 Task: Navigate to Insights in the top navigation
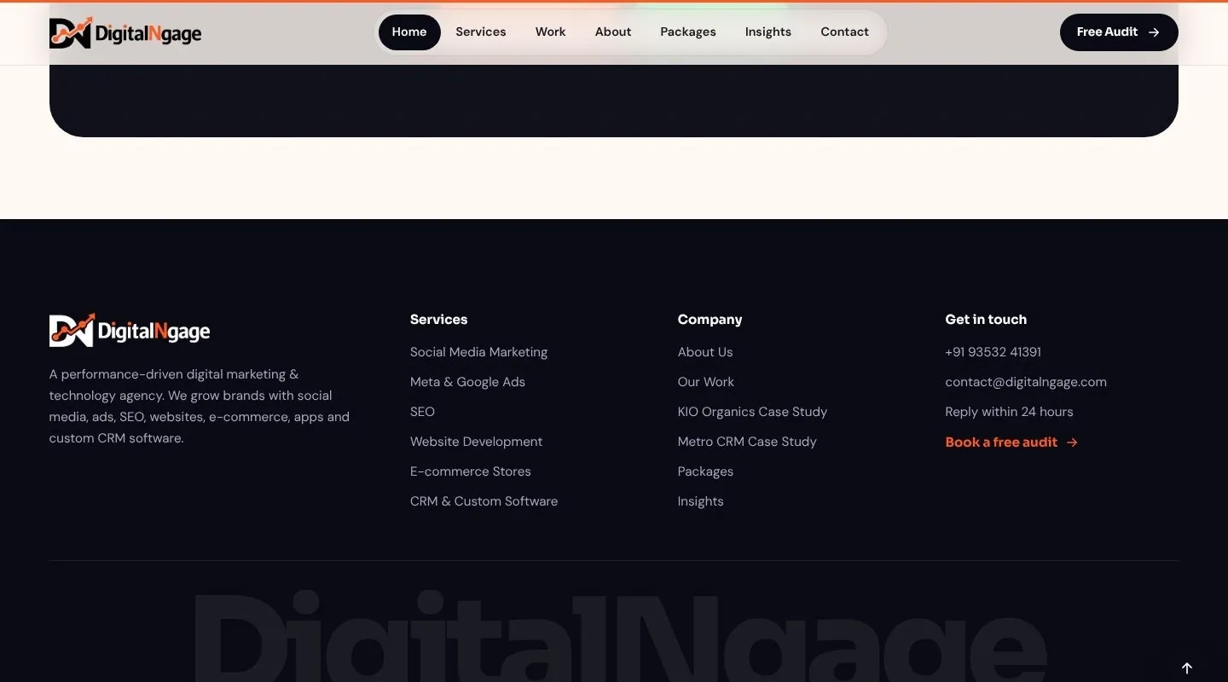click(x=768, y=32)
